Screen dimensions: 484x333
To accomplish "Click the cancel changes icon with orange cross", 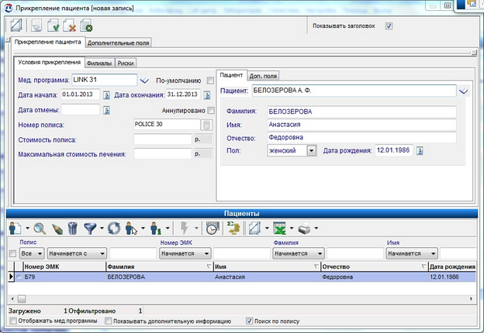I will [x=70, y=26].
